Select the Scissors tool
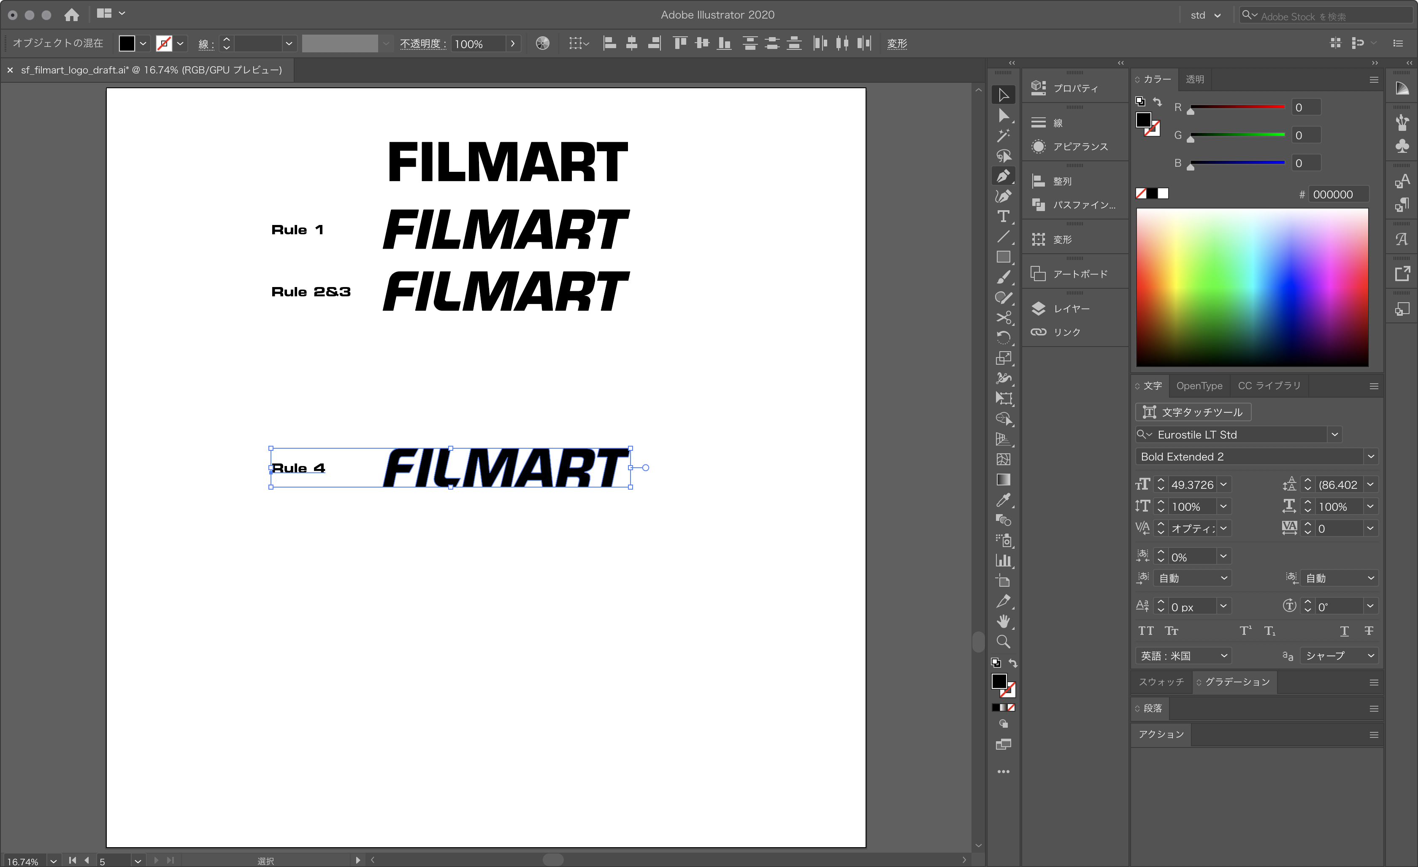Screen dimensions: 1418x867 coord(1003,317)
